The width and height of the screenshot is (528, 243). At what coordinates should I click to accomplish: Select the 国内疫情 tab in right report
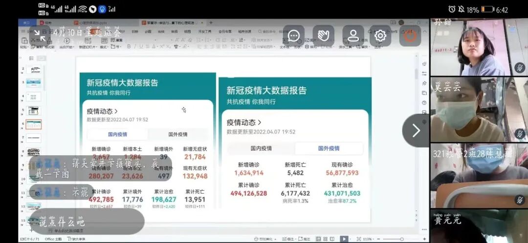tap(261, 148)
